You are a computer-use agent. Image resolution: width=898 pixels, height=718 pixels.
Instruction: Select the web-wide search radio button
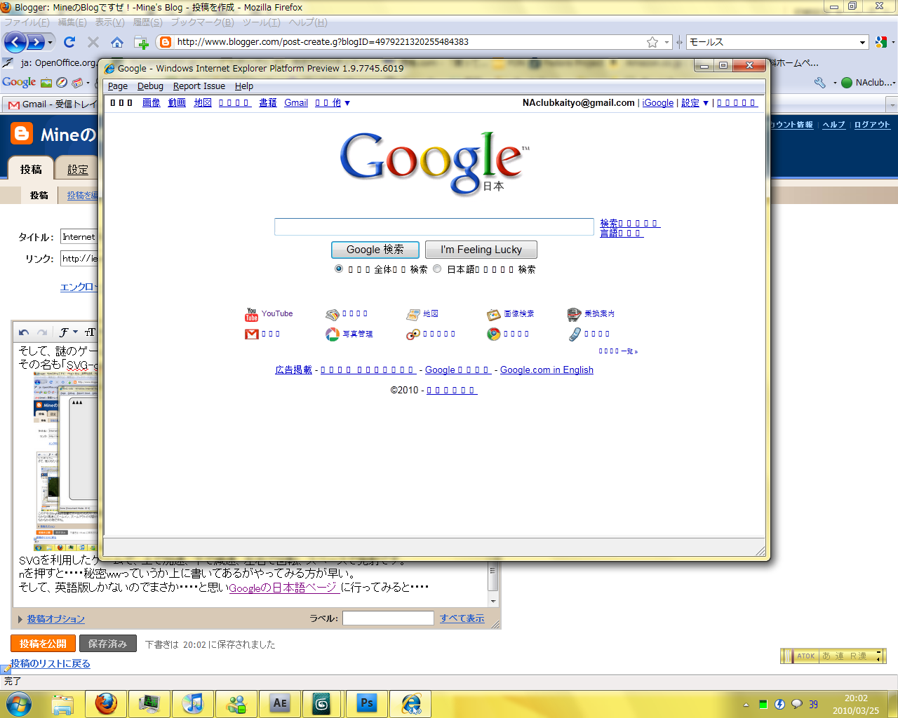tap(339, 269)
